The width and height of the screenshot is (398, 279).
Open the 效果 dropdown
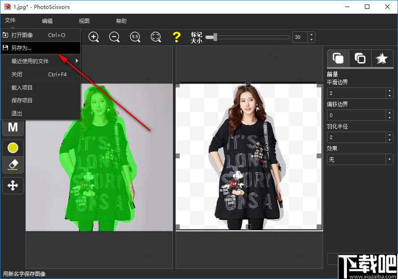point(360,159)
